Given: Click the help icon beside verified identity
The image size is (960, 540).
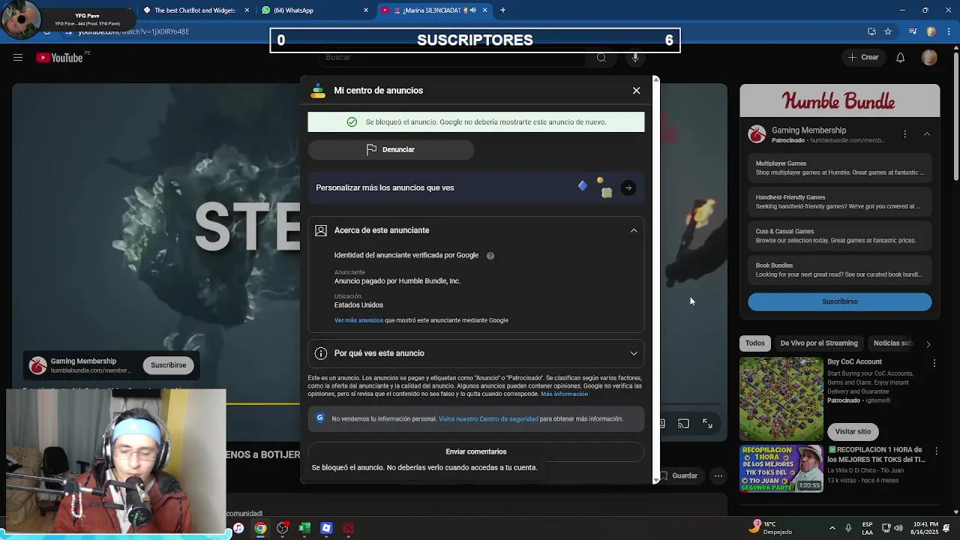Looking at the screenshot, I should click(x=490, y=256).
